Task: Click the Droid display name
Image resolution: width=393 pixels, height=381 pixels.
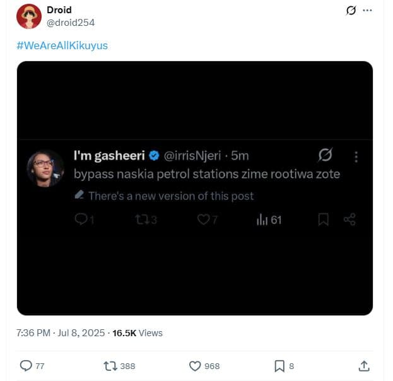Action: pyautogui.click(x=59, y=10)
